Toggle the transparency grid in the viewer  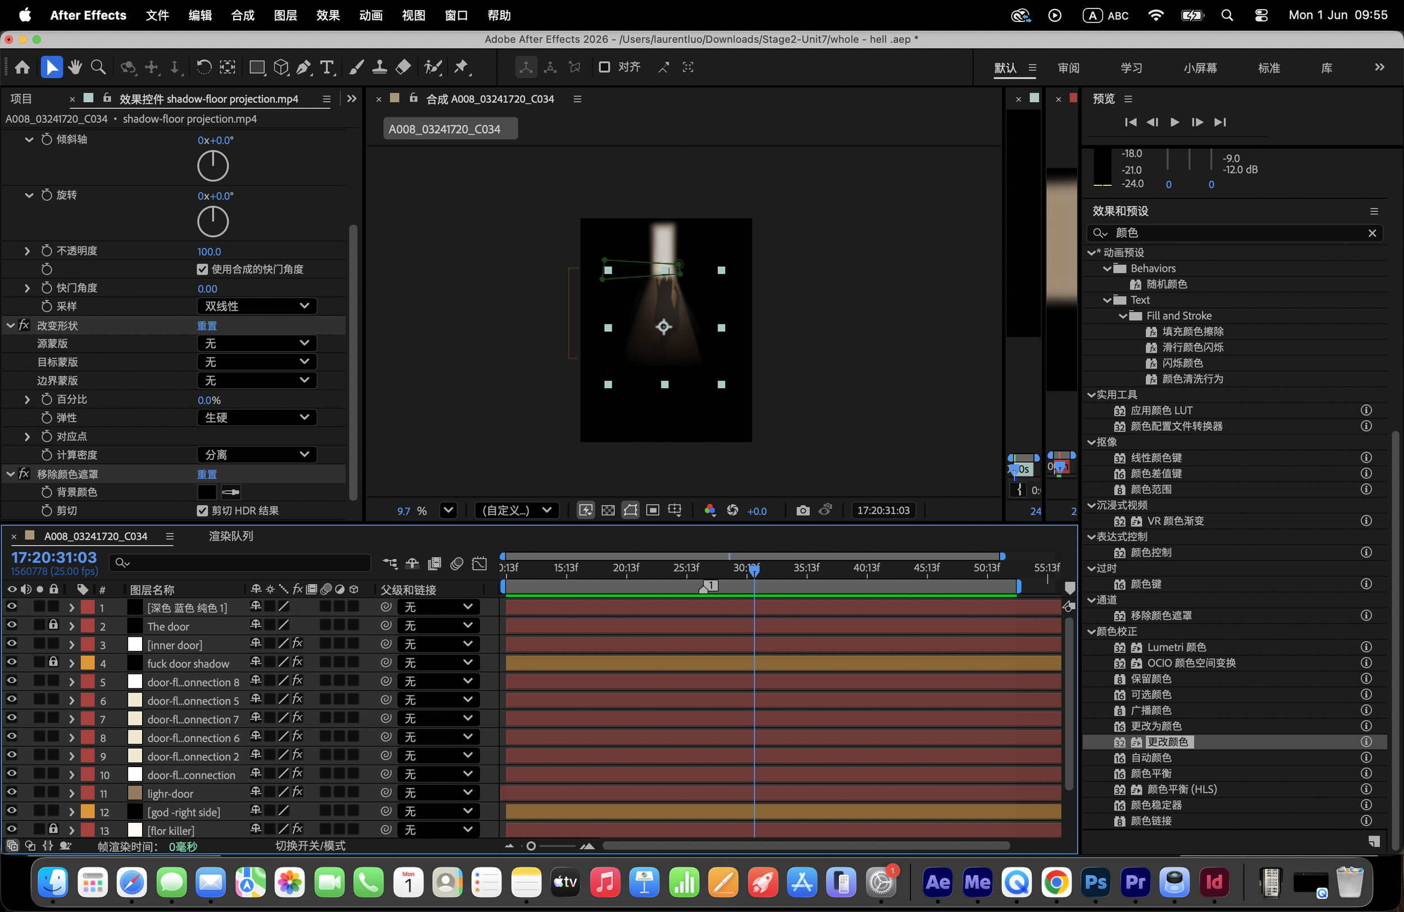[x=608, y=510]
